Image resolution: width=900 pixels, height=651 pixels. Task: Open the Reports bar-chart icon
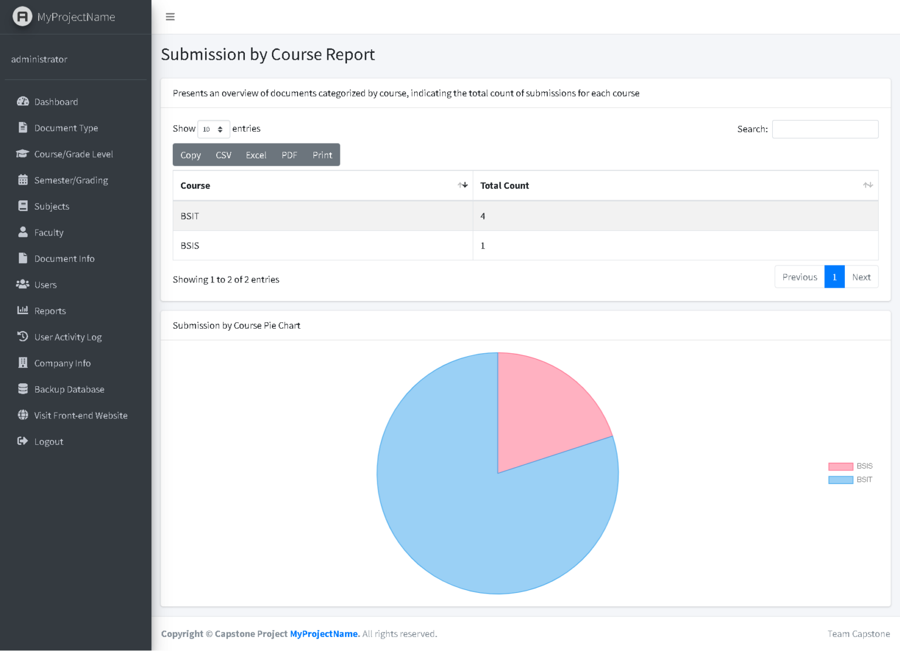(22, 311)
